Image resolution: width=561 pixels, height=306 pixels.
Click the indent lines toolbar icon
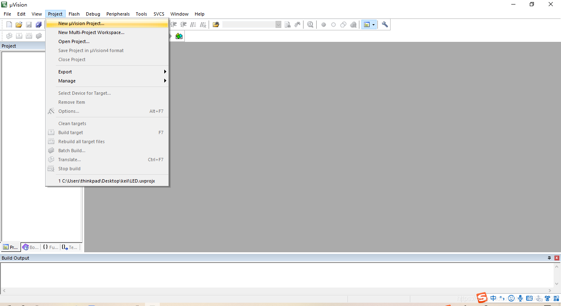(174, 25)
